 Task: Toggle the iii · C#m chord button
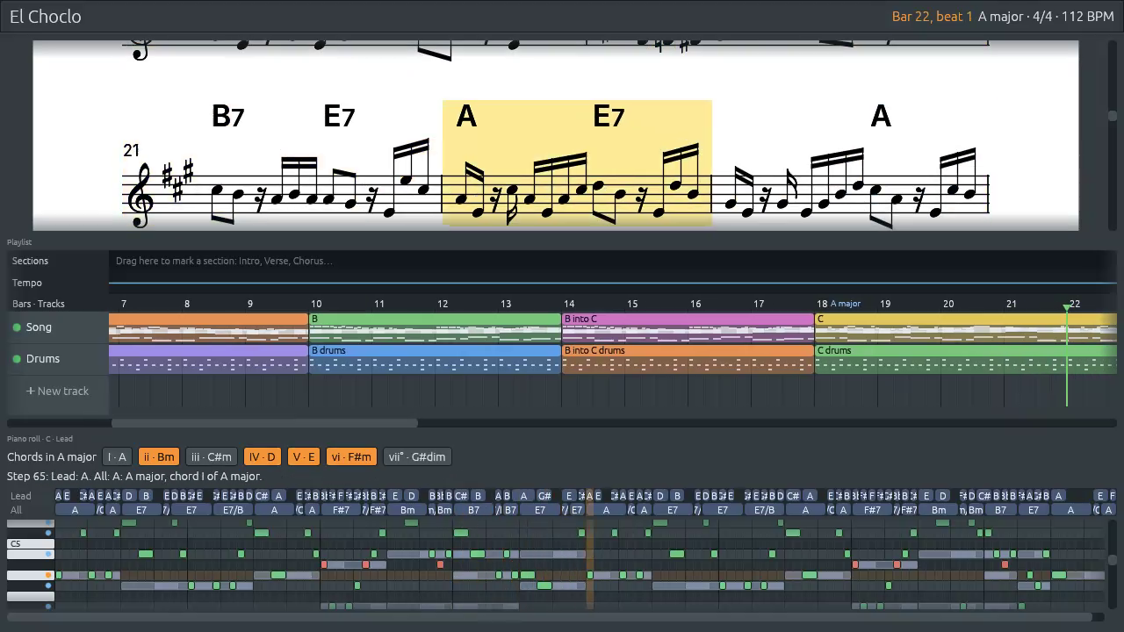point(212,456)
